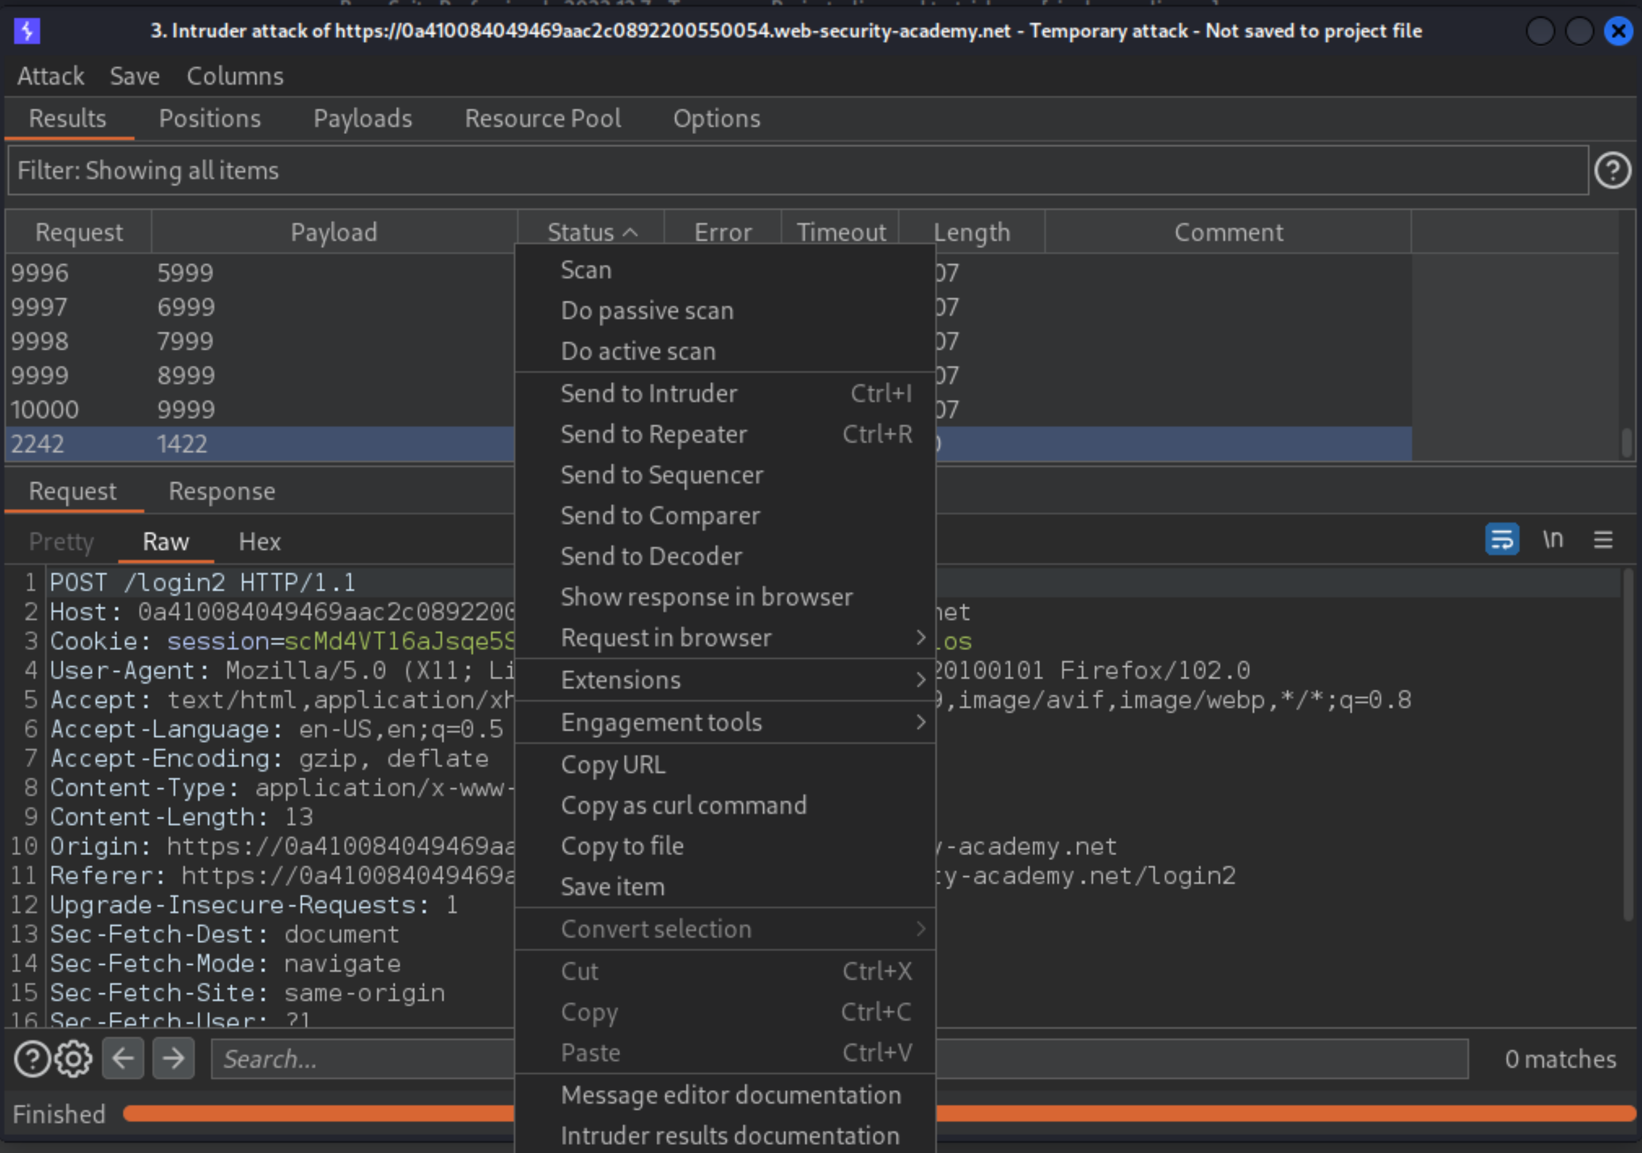This screenshot has height=1153, width=1642.
Task: Switch editor to Raw view
Action: click(166, 542)
